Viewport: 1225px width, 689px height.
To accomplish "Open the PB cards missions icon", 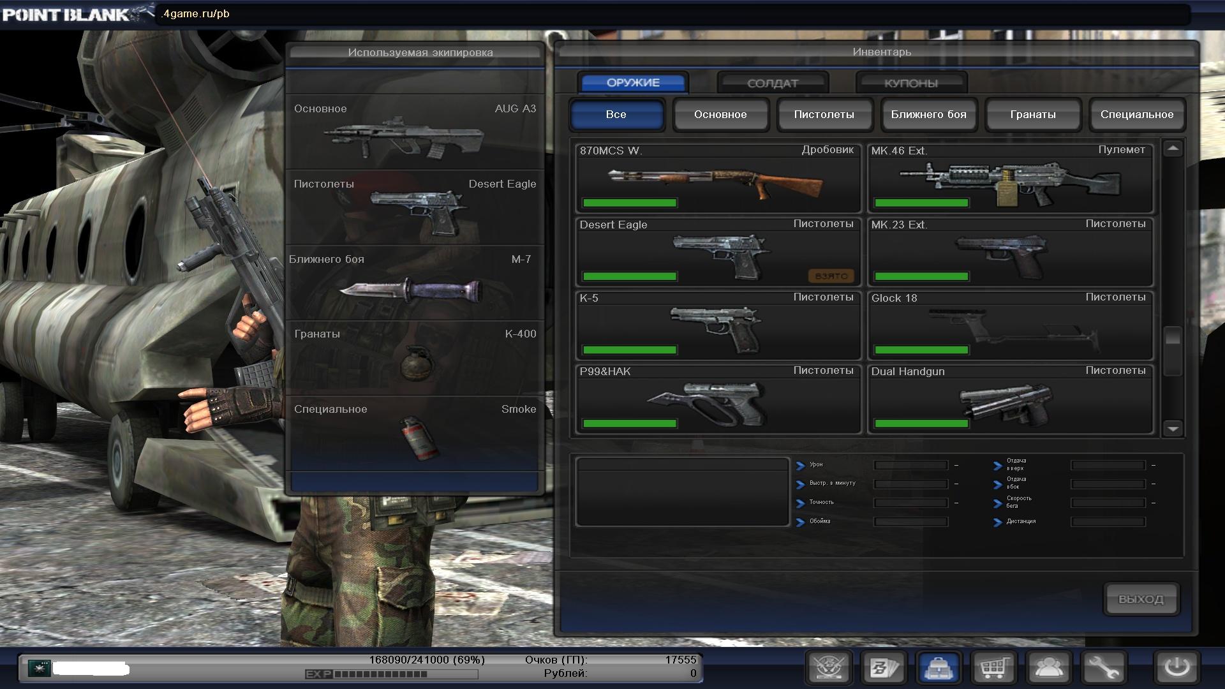I will pyautogui.click(x=884, y=668).
